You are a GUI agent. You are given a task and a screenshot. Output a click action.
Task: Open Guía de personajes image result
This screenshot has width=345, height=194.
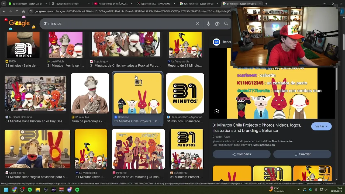tap(90, 93)
